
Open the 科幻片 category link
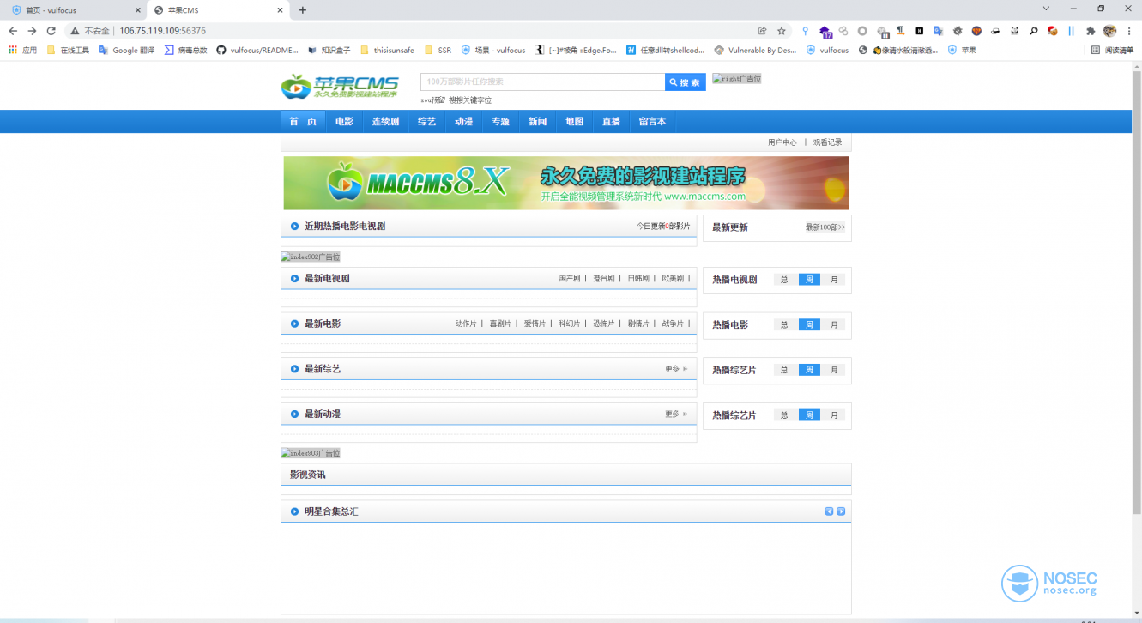click(569, 324)
